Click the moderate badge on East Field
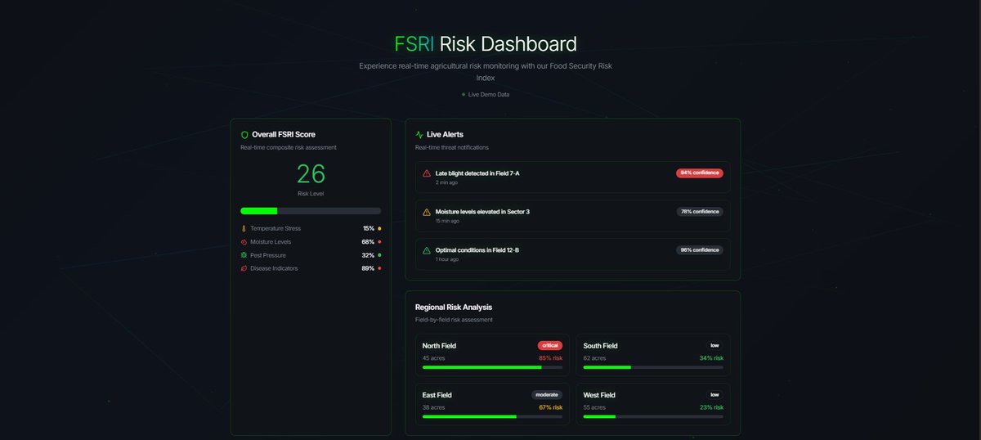 point(547,394)
